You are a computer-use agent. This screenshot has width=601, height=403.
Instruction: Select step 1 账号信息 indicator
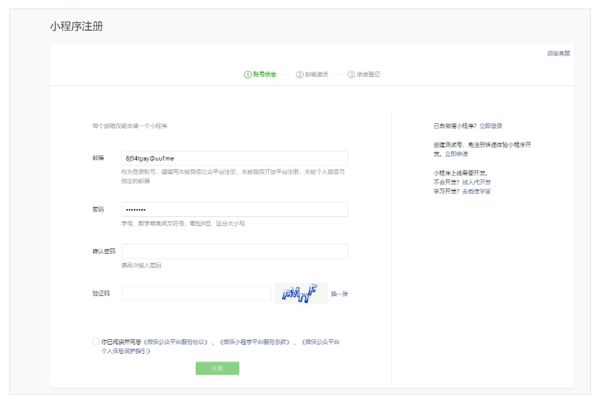(260, 75)
